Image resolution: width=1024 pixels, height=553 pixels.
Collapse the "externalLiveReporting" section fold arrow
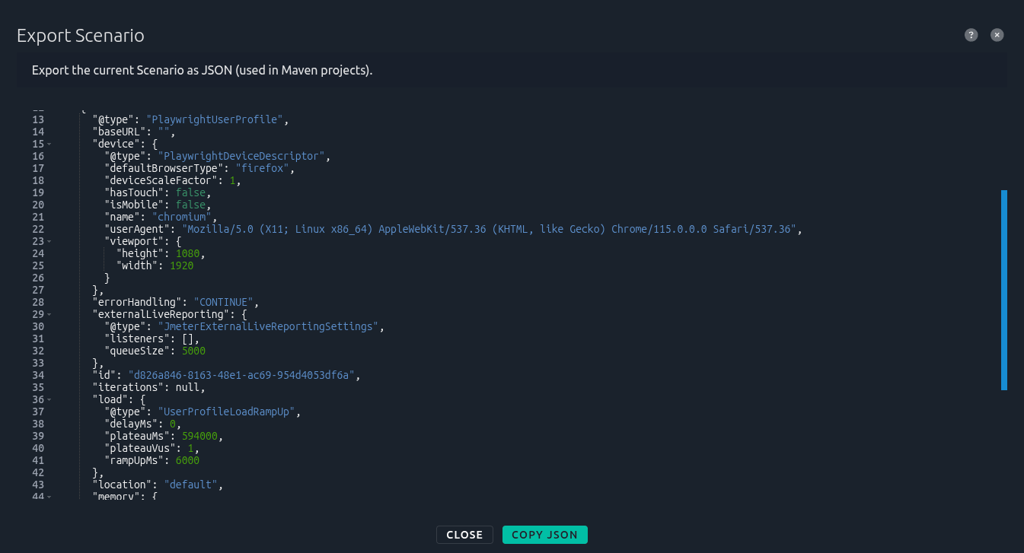(x=49, y=314)
